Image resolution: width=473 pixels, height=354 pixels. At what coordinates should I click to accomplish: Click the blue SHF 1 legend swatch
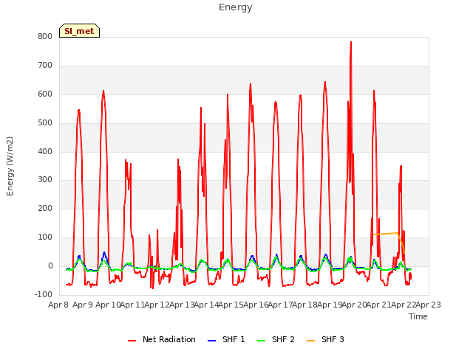click(212, 341)
